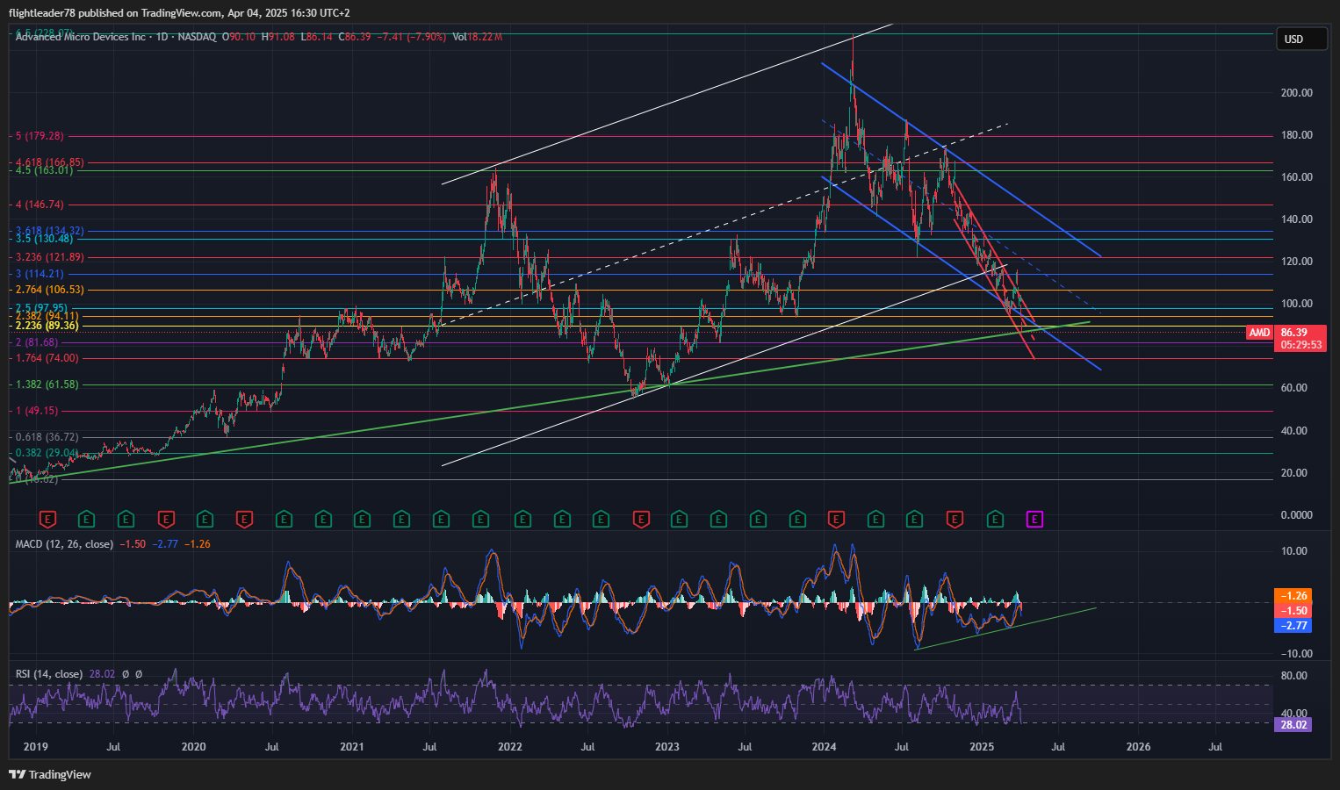
Task: Select the 4.5 (163.01) Fibonacci label
Action: click(x=45, y=170)
